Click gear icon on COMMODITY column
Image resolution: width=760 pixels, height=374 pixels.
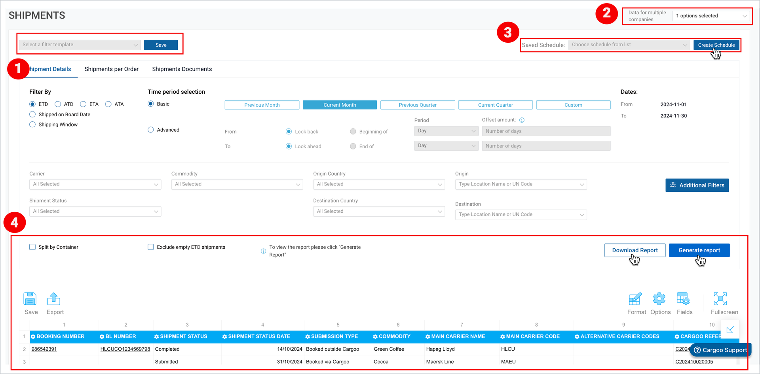click(375, 337)
